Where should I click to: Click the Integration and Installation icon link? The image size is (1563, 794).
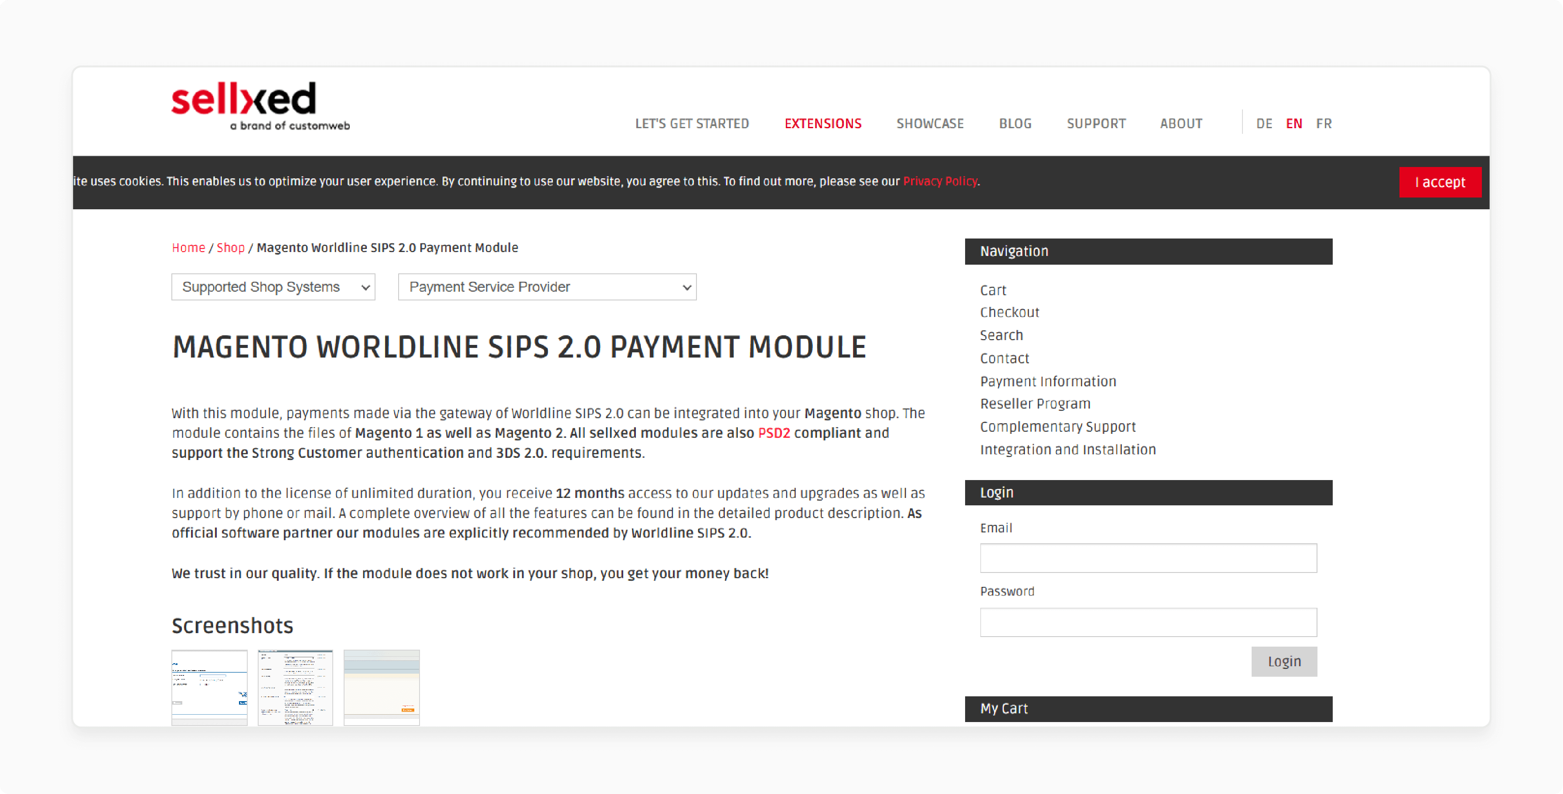pyautogui.click(x=1067, y=450)
